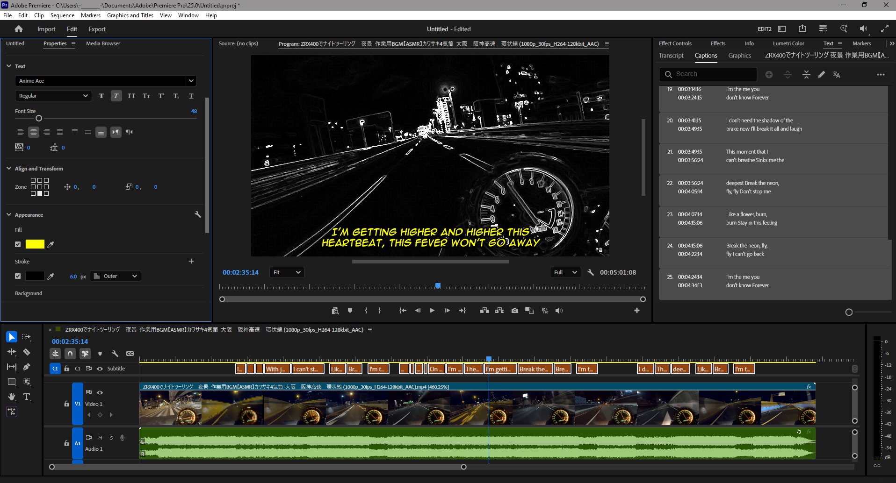
Task: Add a new caption segment
Action: coord(769,75)
